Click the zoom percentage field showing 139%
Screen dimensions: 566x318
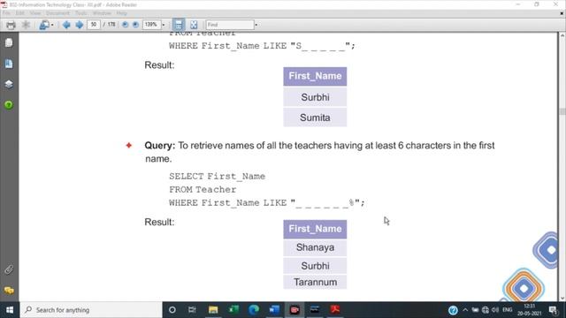click(151, 25)
